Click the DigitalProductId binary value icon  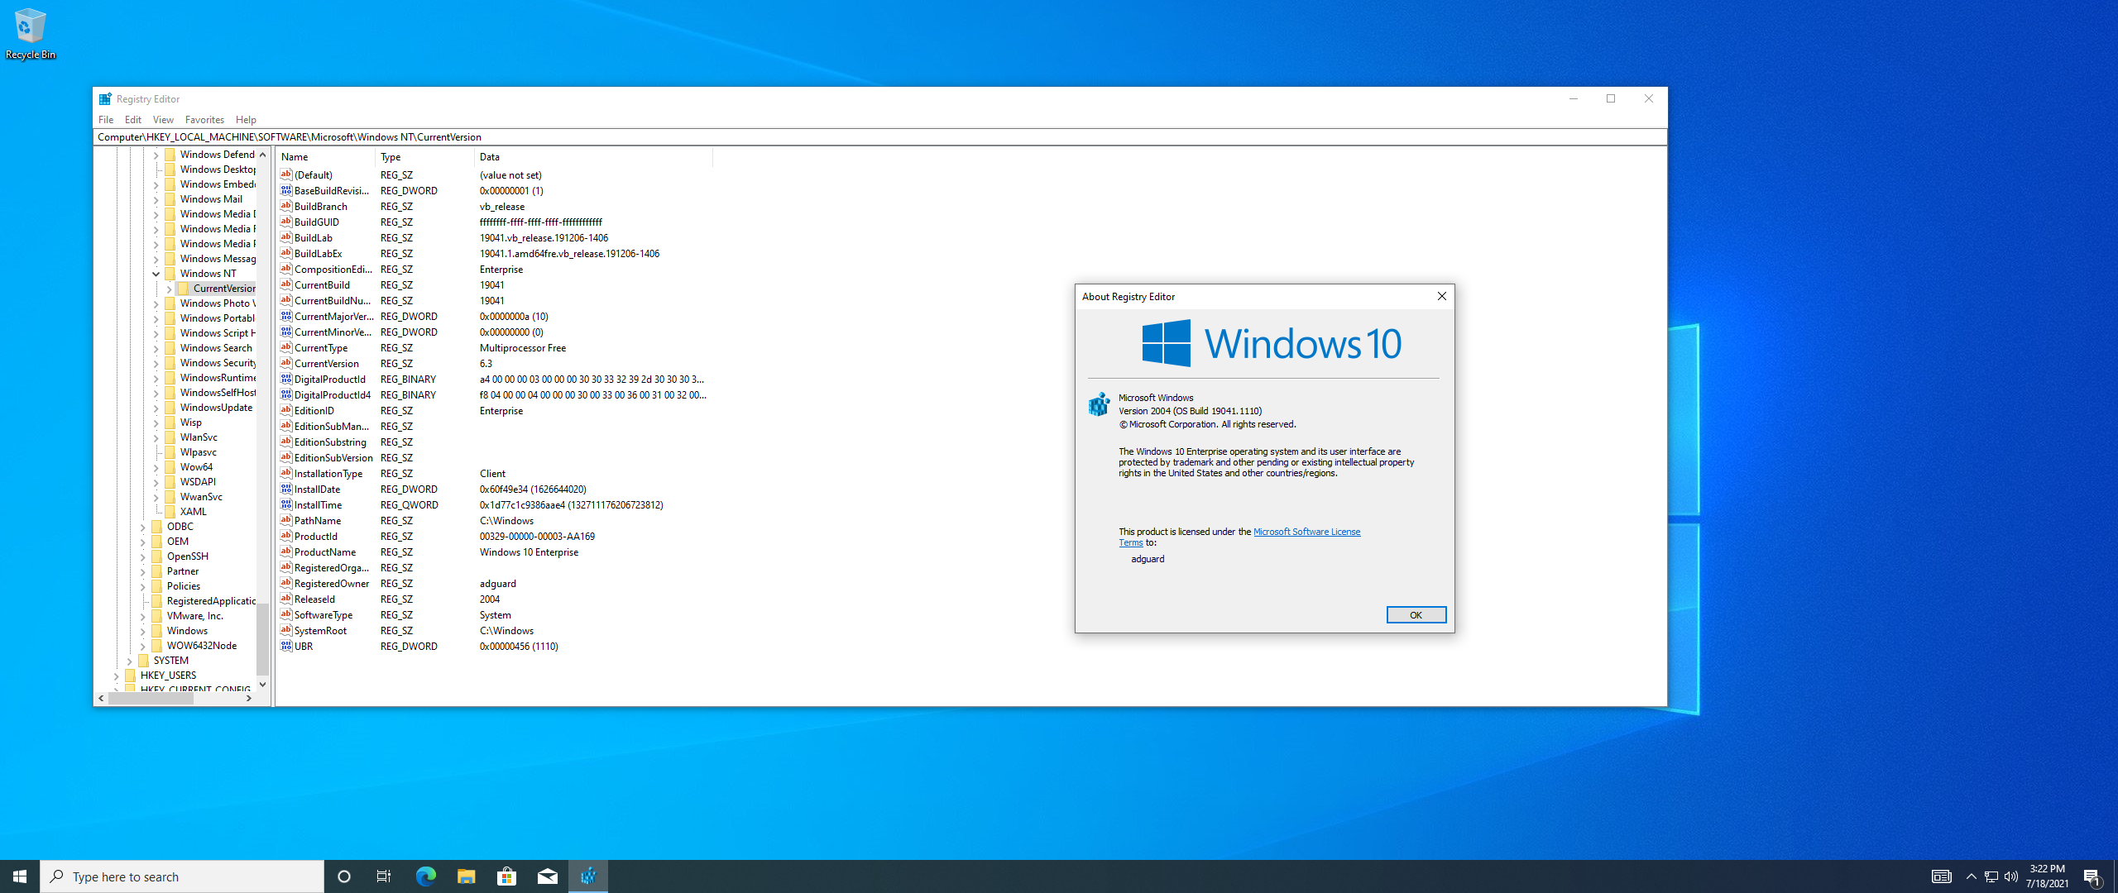pos(285,380)
